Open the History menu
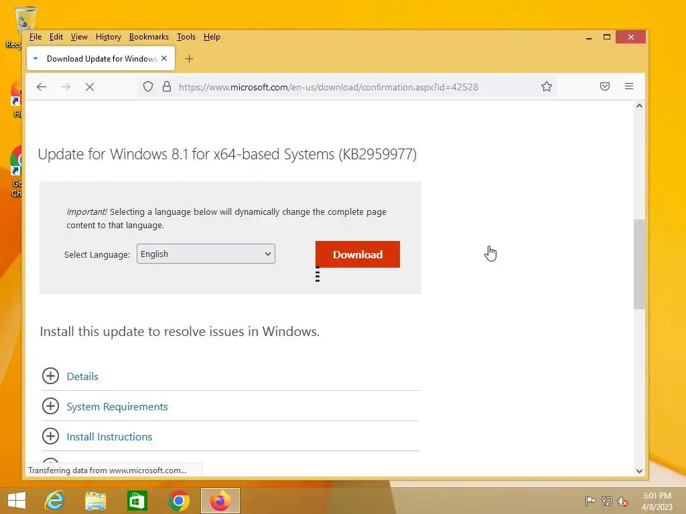Viewport: 686px width, 514px height. click(x=109, y=37)
